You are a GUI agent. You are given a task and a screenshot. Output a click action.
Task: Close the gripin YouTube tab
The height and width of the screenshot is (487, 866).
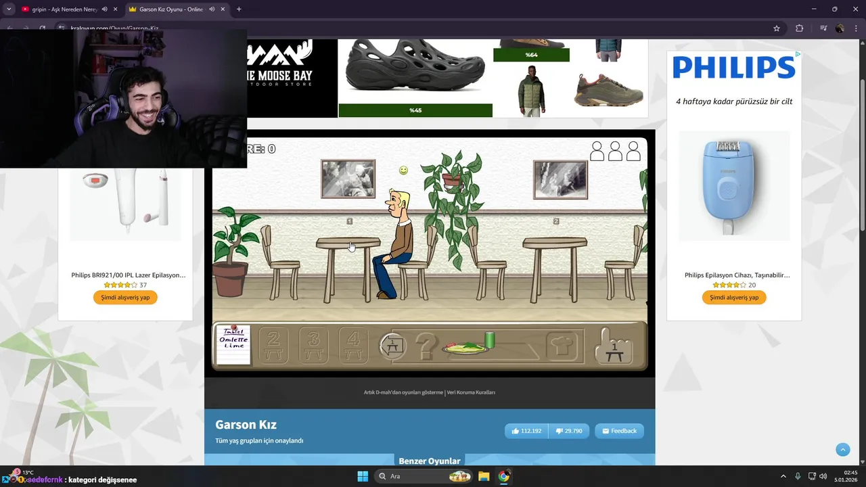(x=116, y=9)
